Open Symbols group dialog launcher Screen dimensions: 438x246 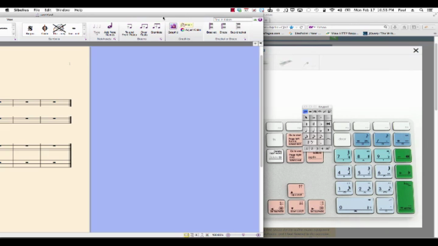[x=86, y=39]
